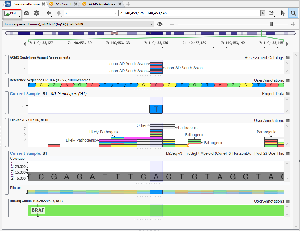Image resolution: width=300 pixels, height=231 pixels.
Task: Pan left with the ruler arrow
Action: 25,44
